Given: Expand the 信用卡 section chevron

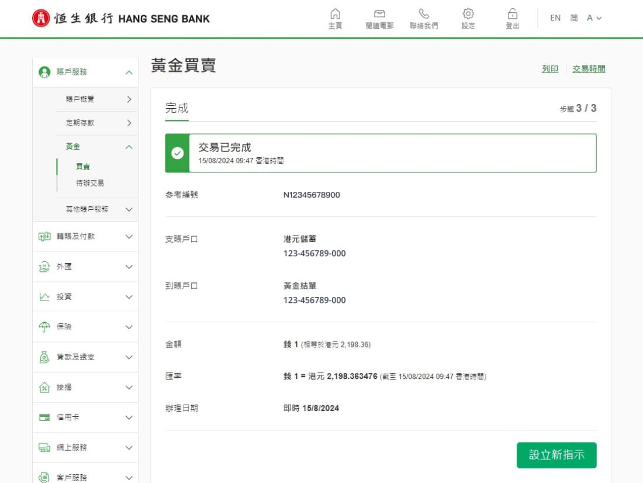Looking at the screenshot, I should coord(129,418).
